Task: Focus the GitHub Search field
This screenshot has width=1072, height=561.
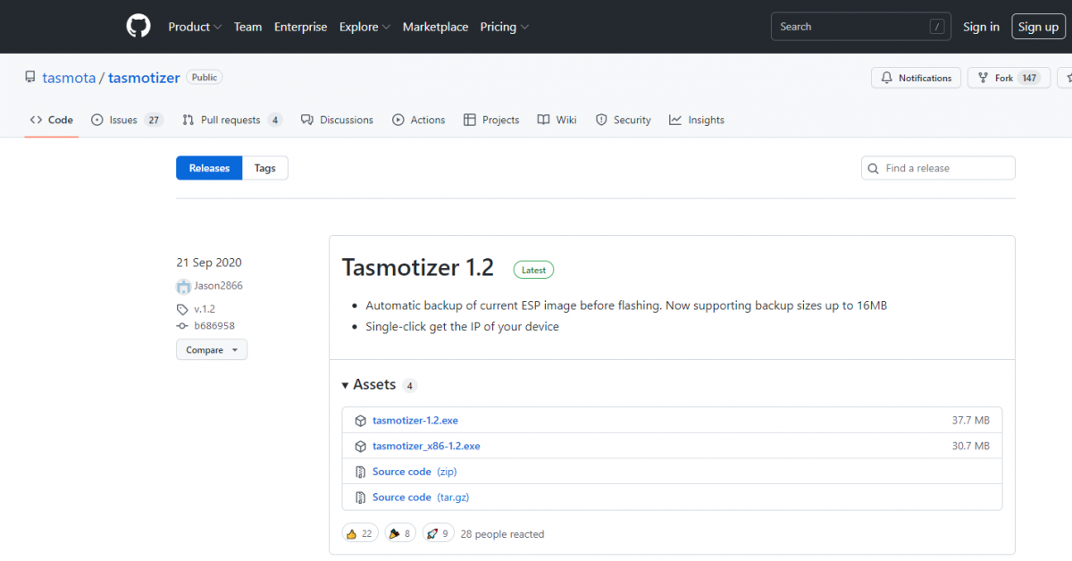Action: (x=861, y=27)
